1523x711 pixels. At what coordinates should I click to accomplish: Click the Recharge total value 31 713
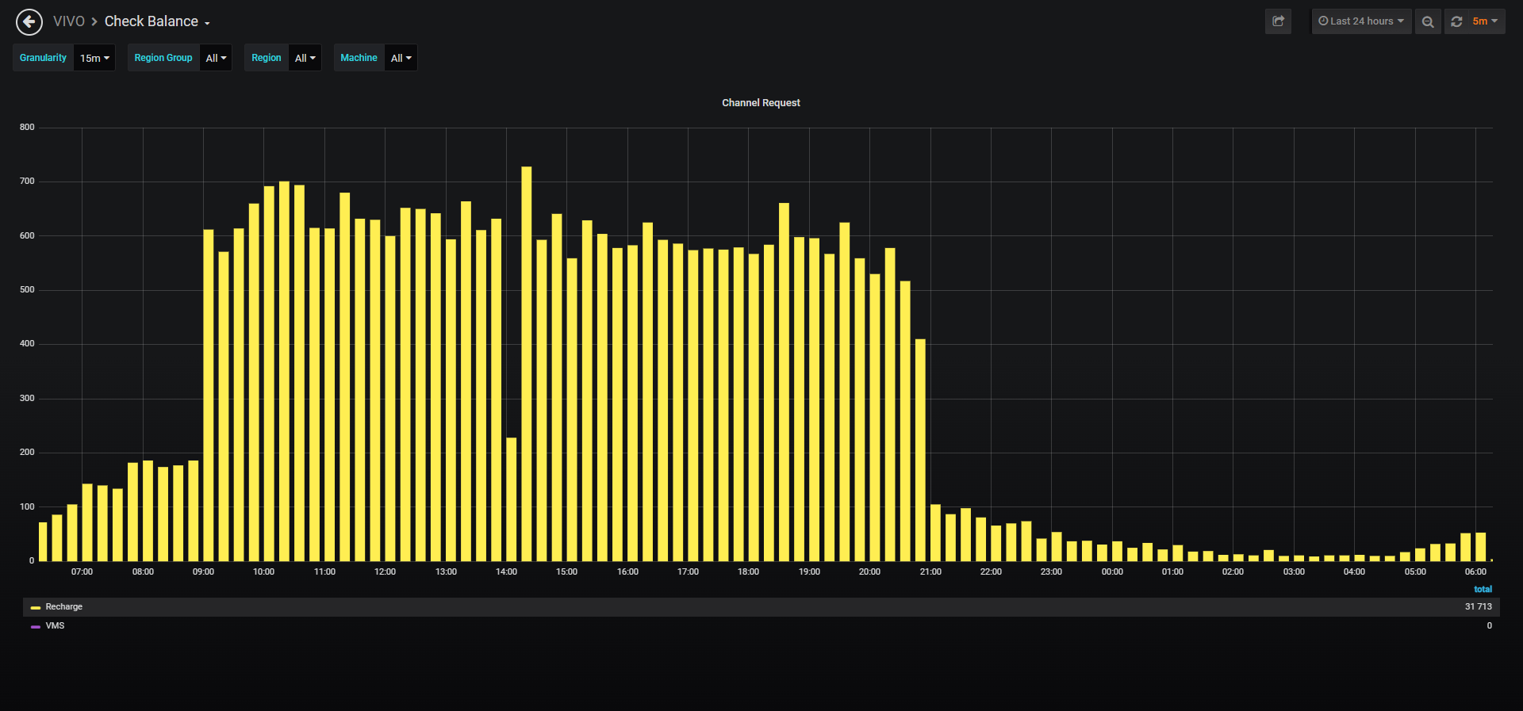click(x=1478, y=607)
